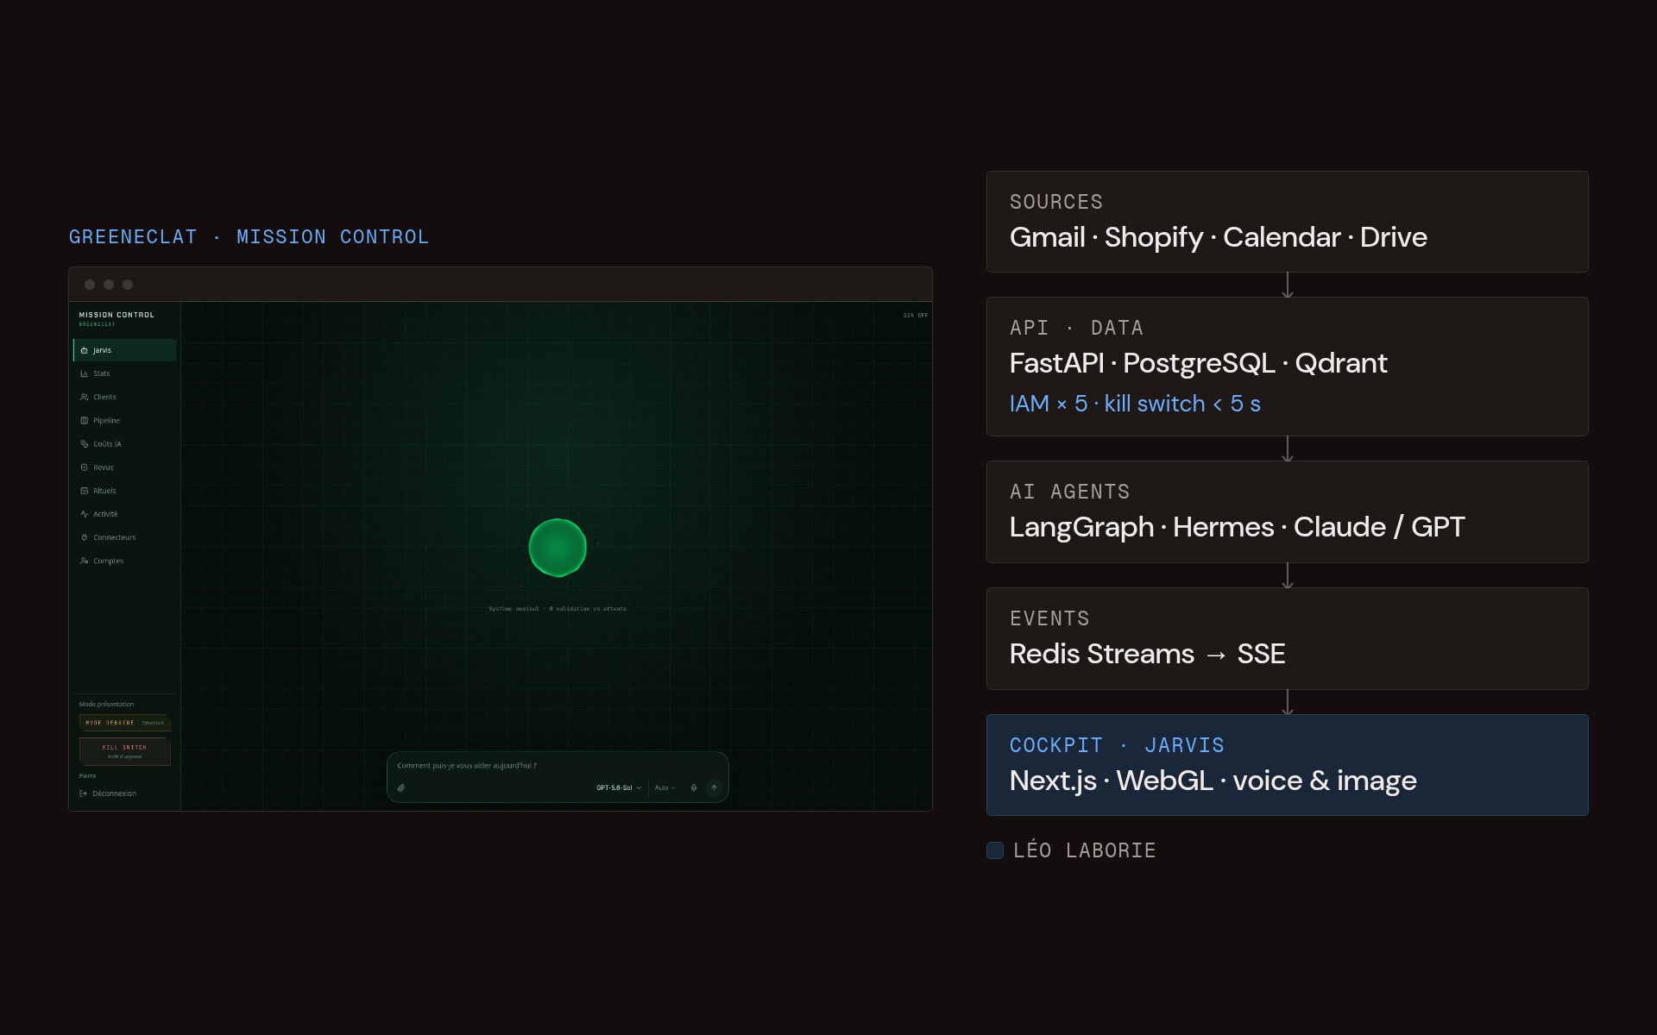This screenshot has height=1035, width=1657.
Task: Click the green Jarvis orb
Action: tap(558, 548)
